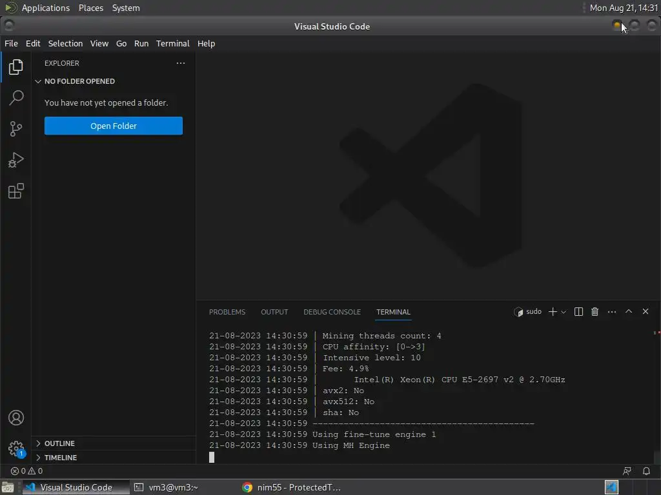This screenshot has height=495, width=661.
Task: Collapse the NO FOLDER OPENED section
Action: [114, 81]
